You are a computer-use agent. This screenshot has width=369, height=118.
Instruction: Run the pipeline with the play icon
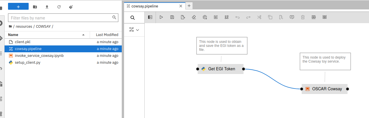coord(161,17)
